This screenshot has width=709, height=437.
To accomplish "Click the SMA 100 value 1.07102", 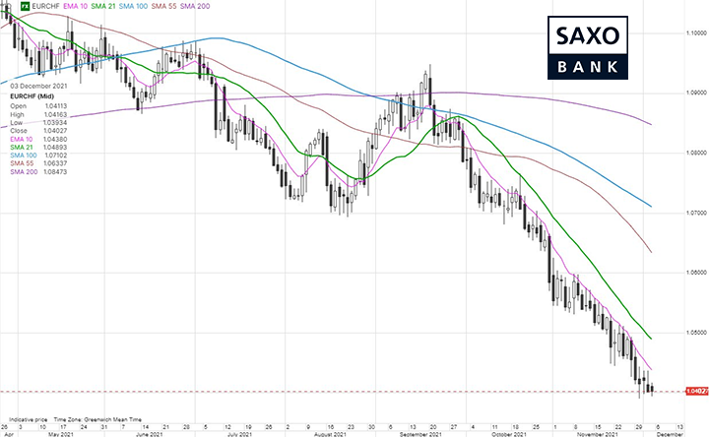I will pos(55,156).
